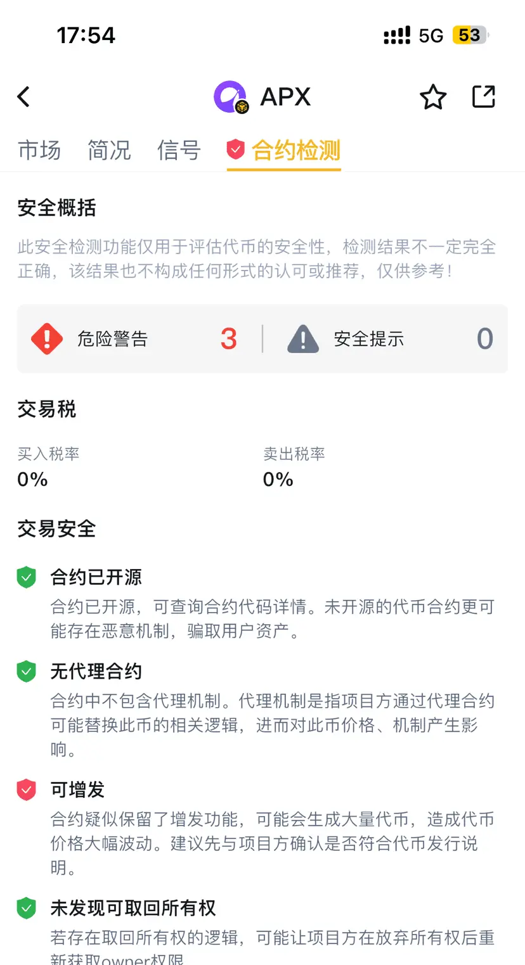This screenshot has width=525, height=965.
Task: Tap green shield beside 无代理合约
Action: 26,671
